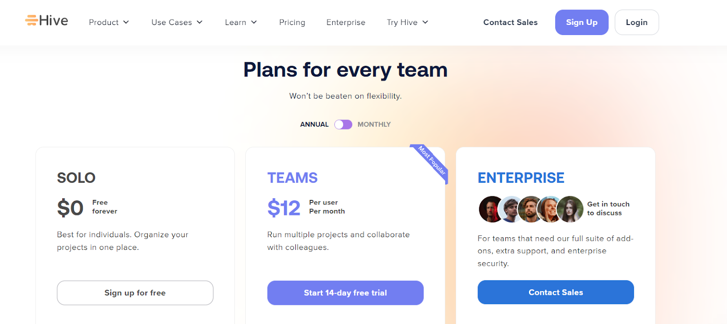Expand the Try Hive dropdown
The width and height of the screenshot is (727, 324).
coord(407,22)
